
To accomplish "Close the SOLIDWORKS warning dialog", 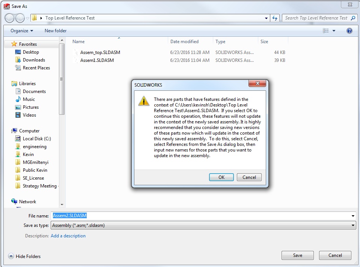I will [x=258, y=83].
